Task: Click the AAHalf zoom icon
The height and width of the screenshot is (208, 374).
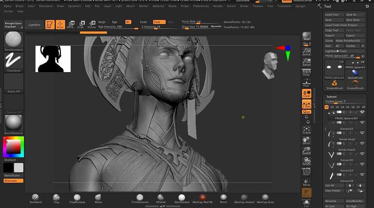Action: pyautogui.click(x=307, y=62)
